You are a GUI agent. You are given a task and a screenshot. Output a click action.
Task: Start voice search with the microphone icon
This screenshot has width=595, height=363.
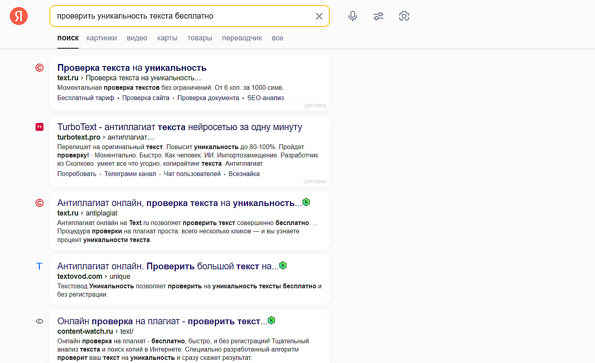click(x=353, y=16)
